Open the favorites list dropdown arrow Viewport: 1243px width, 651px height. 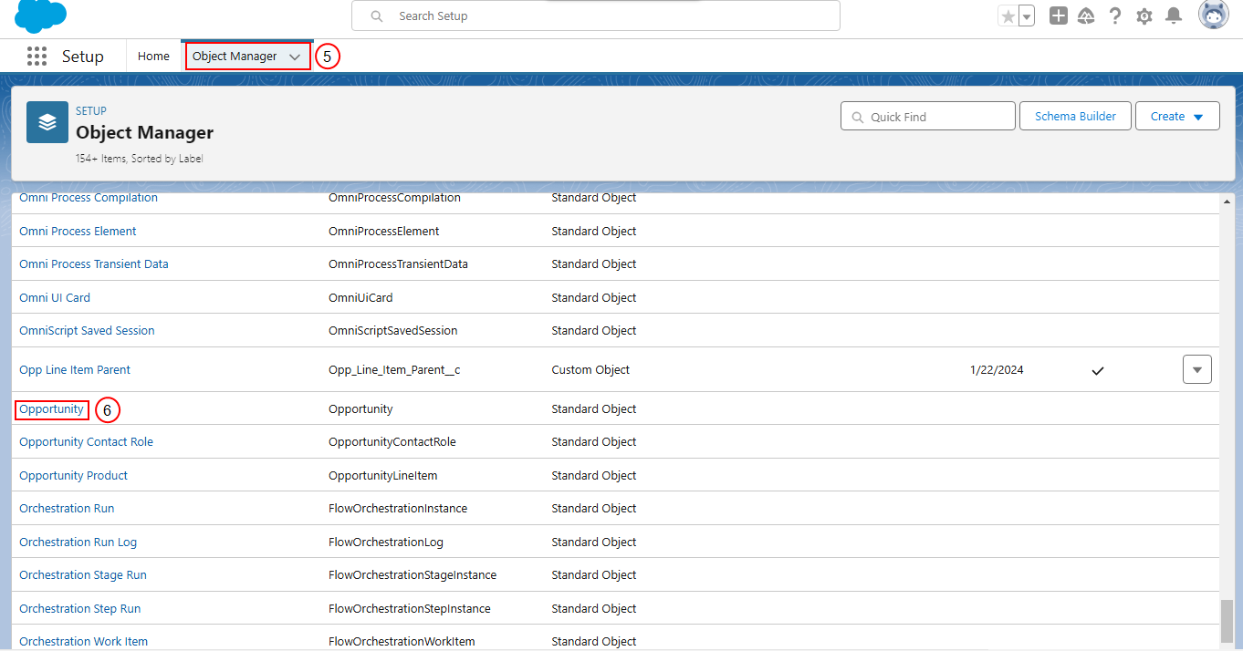tap(1027, 16)
